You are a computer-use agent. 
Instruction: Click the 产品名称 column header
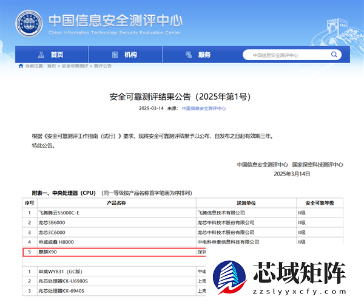(x=116, y=202)
